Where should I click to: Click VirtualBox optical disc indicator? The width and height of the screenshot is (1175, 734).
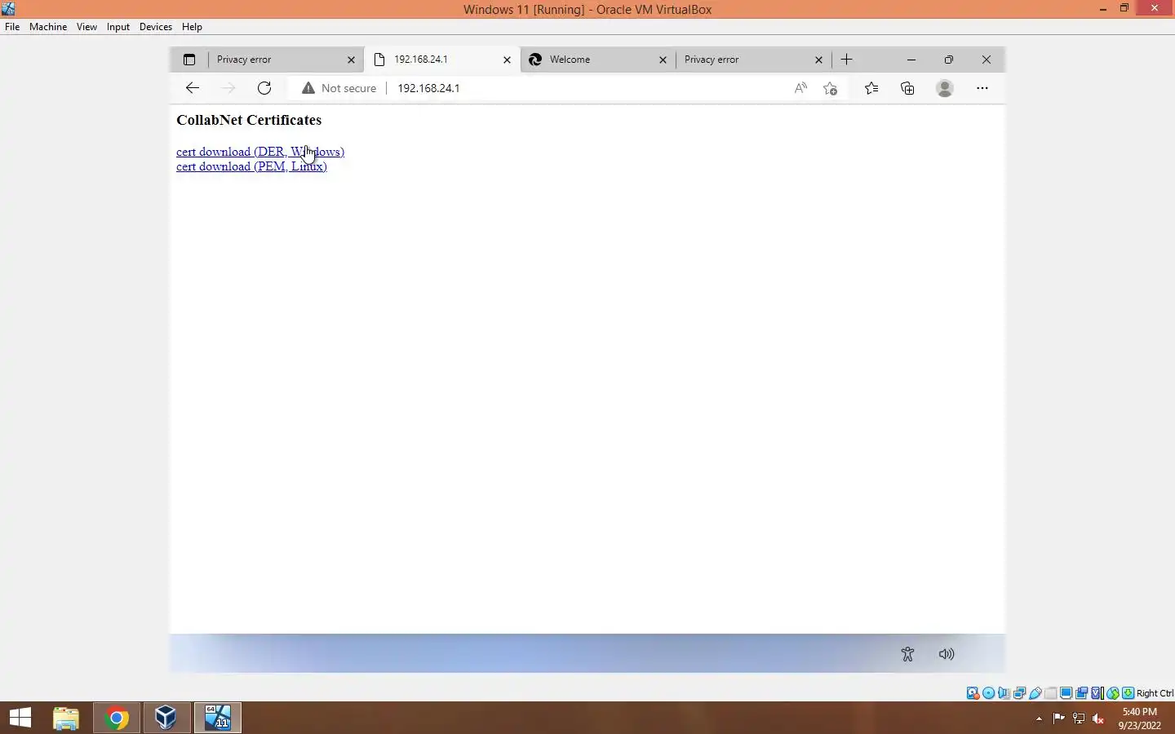click(989, 693)
